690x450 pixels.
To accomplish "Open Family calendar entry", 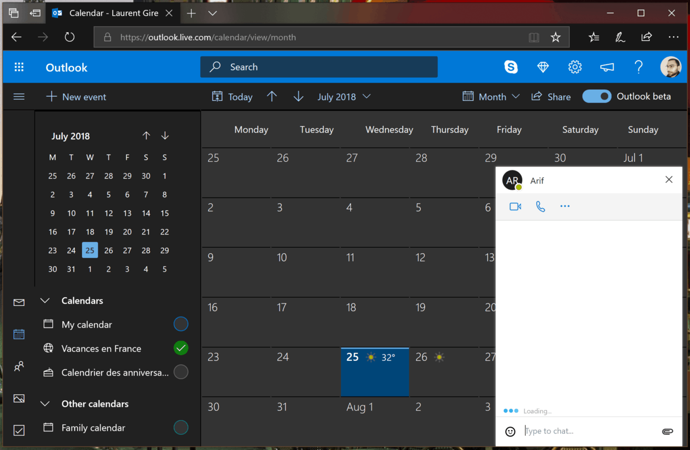I will click(x=93, y=428).
